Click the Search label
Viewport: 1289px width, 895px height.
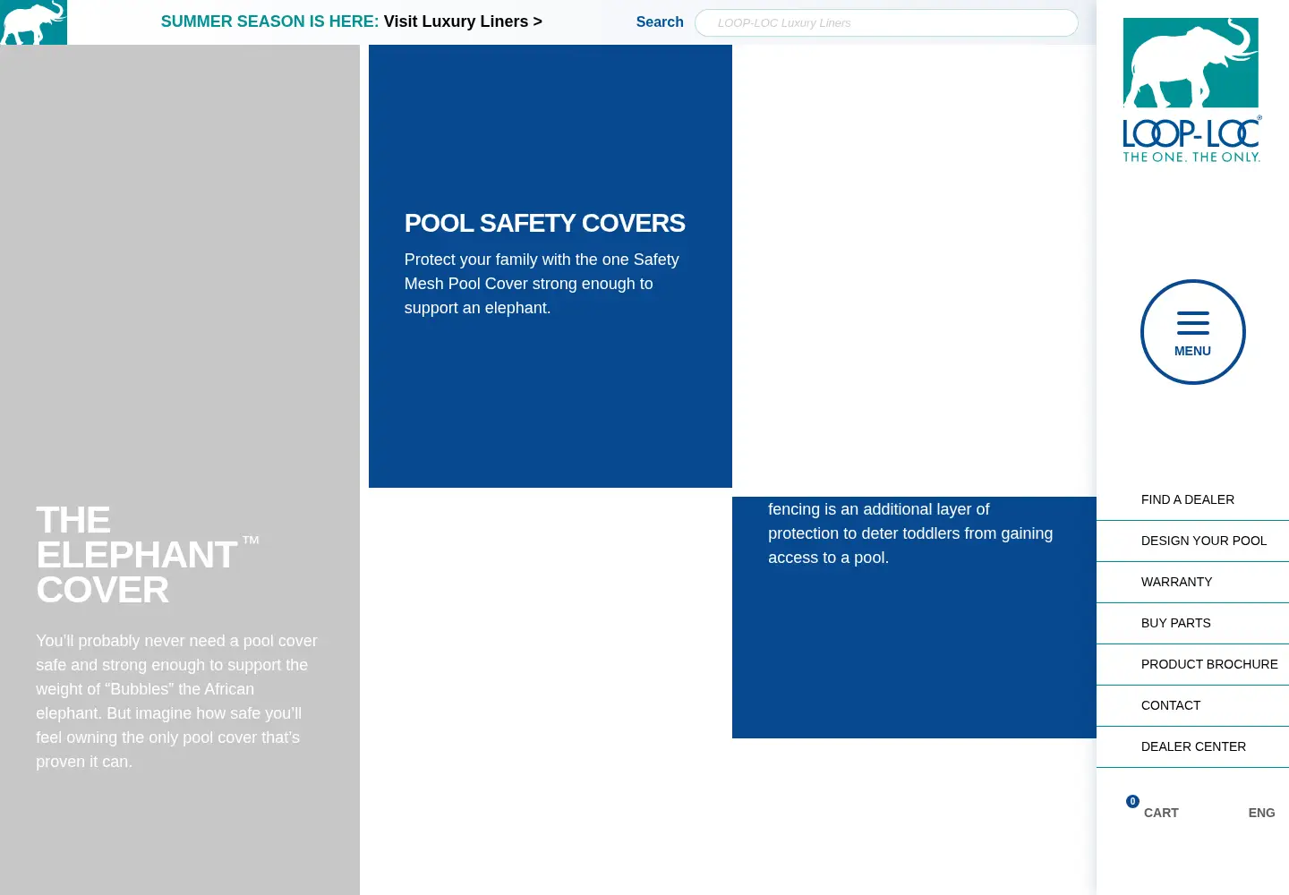(660, 22)
